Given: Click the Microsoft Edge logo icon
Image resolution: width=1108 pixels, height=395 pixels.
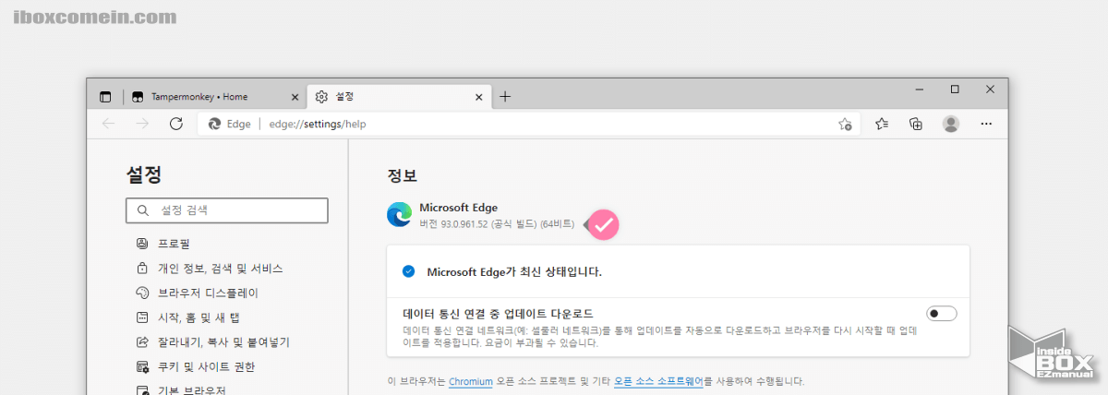Looking at the screenshot, I should click(x=400, y=215).
